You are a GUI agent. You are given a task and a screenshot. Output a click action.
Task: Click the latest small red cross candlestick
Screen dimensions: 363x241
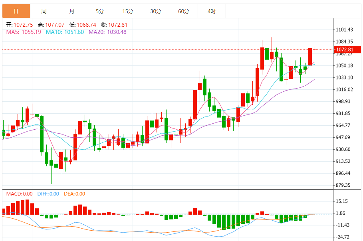[x=315, y=49]
